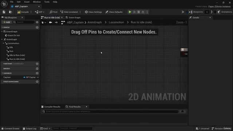
Task: Open Compile options three-dot menu
Action: point(31,12)
